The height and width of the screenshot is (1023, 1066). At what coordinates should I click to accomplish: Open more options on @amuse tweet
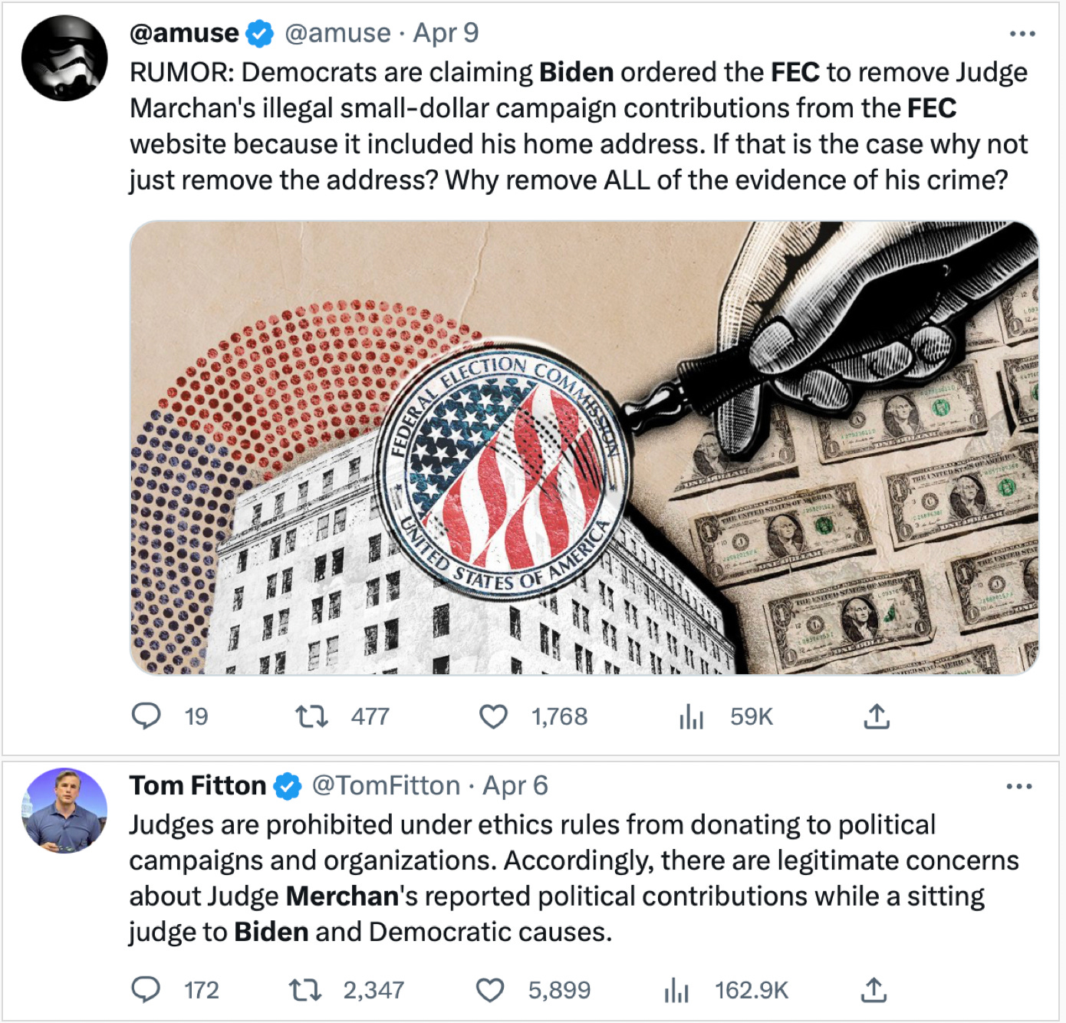point(1022,34)
